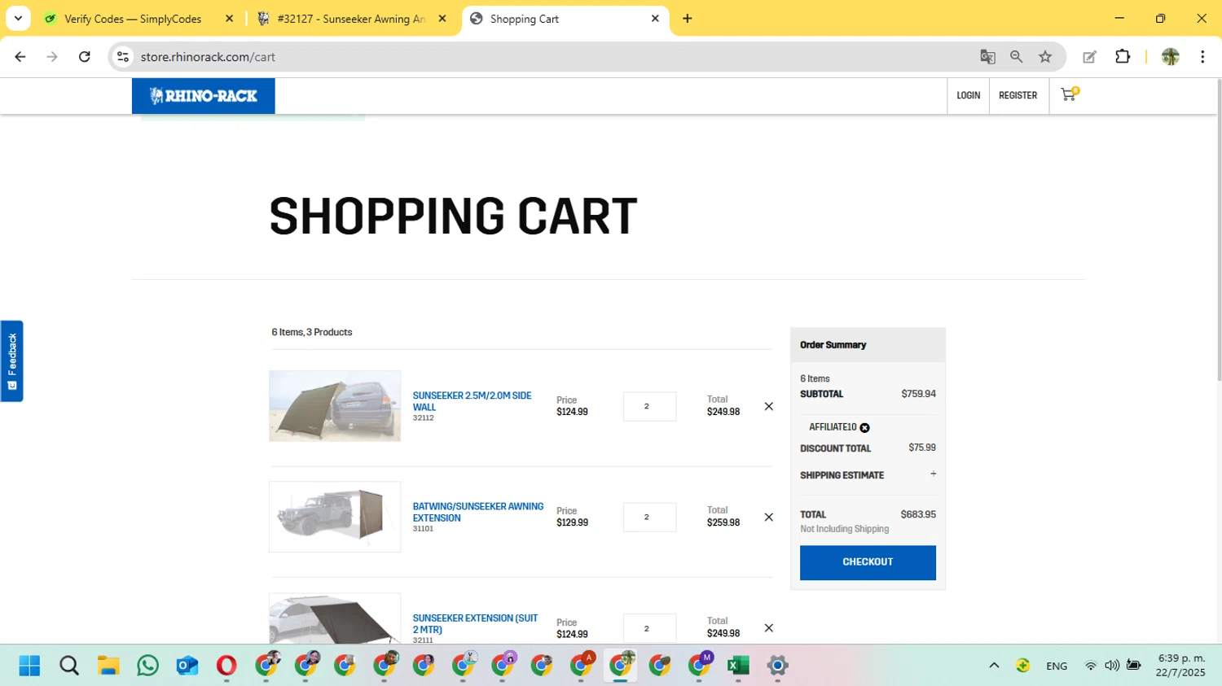Switch to the #32127 Sunseeker Awning tab
This screenshot has height=686, width=1222.
(352, 19)
